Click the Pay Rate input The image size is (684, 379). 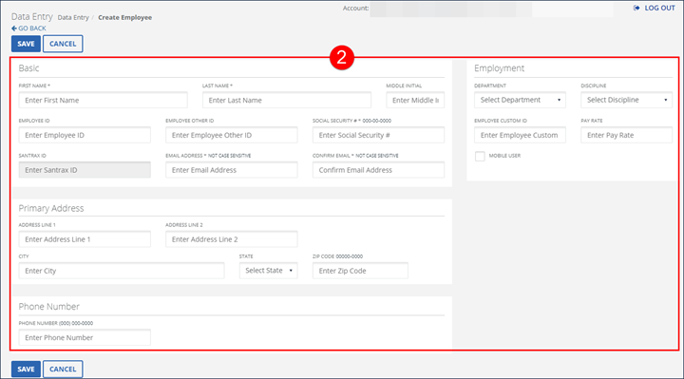click(626, 135)
